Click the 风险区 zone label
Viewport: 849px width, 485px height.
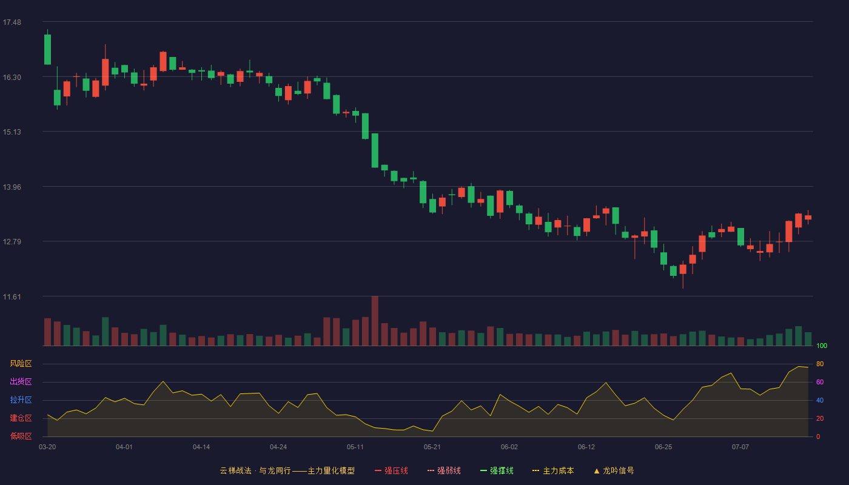[x=21, y=364]
